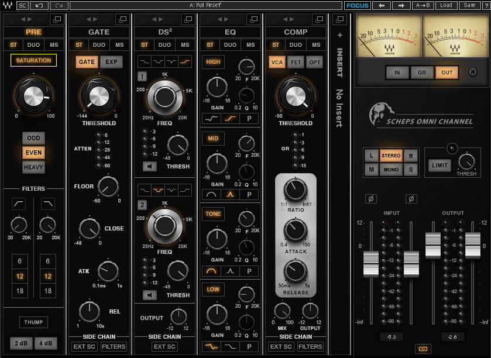Enable the THUMP button
Screen dimensions: 491x358
(x=33, y=322)
